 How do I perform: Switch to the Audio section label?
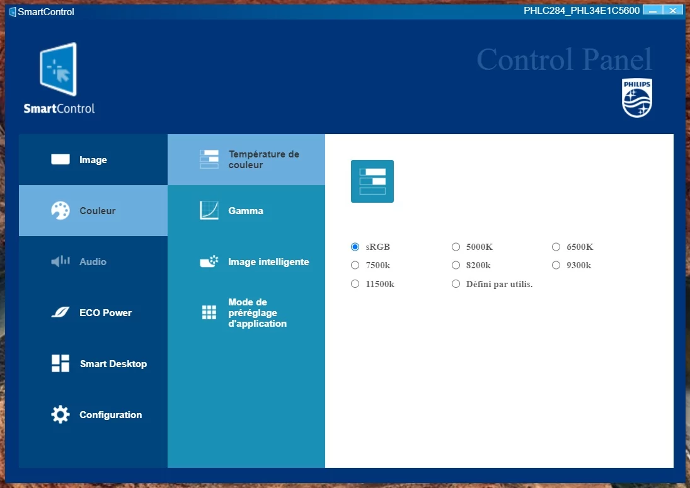click(x=93, y=261)
